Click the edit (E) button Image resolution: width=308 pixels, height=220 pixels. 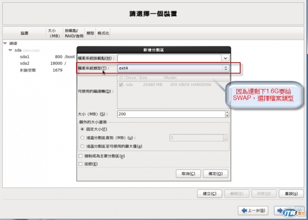click(237, 194)
